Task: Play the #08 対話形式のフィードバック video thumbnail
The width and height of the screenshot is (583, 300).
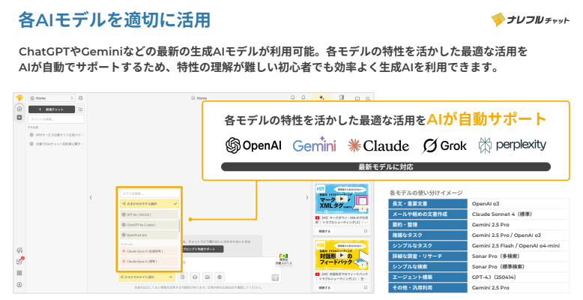Action: tap(342, 256)
